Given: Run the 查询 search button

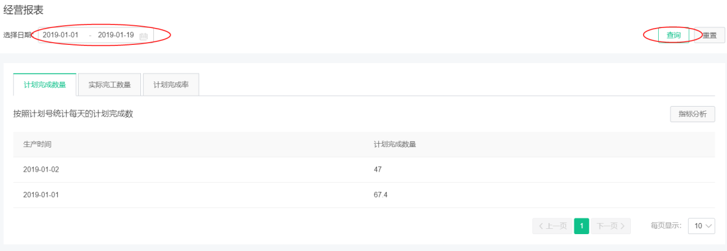Looking at the screenshot, I should [674, 35].
